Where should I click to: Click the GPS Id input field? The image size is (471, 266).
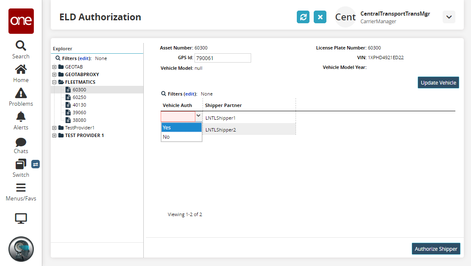[x=222, y=58]
